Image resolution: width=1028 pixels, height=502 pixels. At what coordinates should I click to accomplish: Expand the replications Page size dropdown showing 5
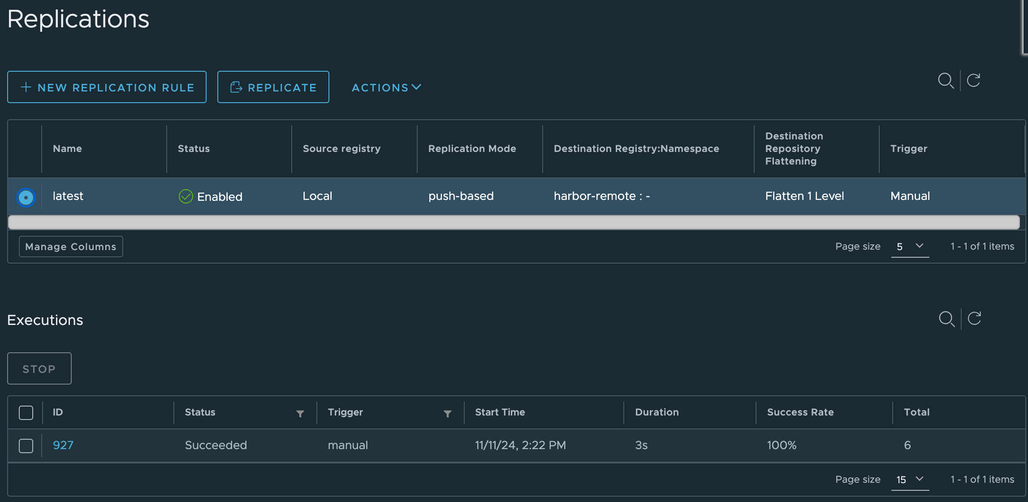click(910, 247)
